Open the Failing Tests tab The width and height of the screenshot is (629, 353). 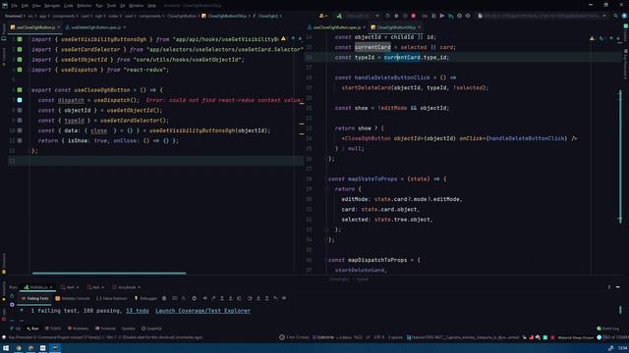35,298
